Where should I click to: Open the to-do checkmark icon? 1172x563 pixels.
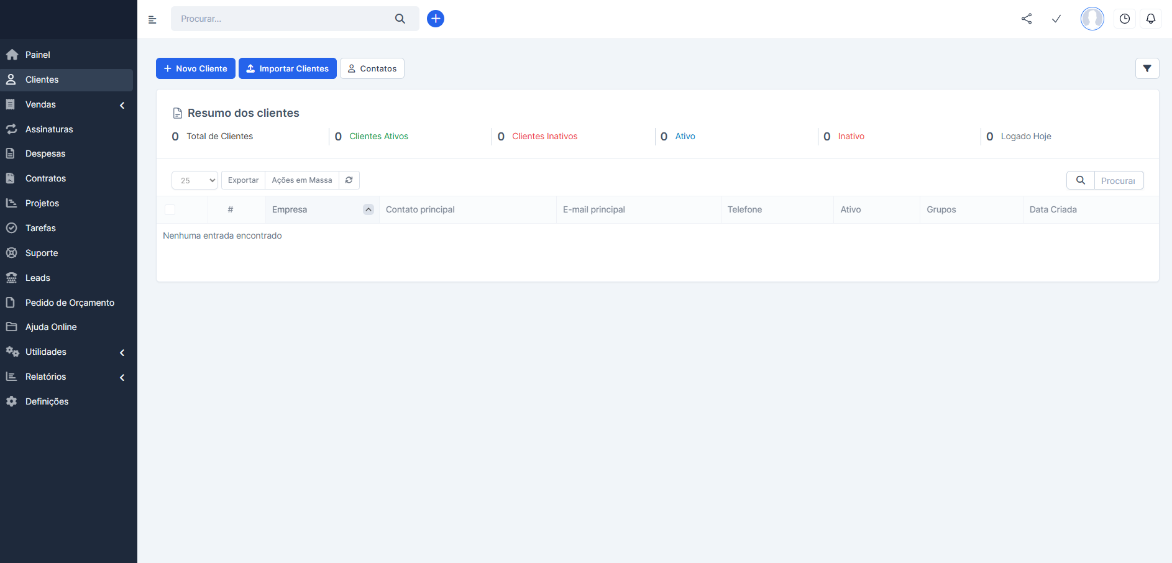[x=1056, y=19]
